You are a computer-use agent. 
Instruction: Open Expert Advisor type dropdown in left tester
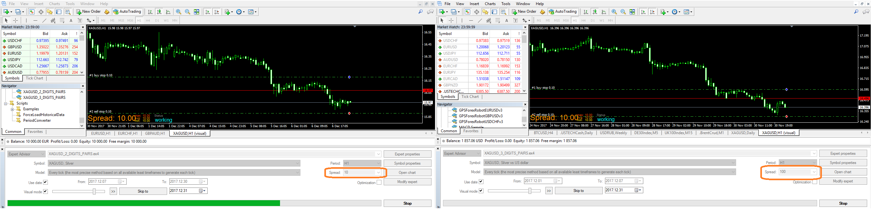[26, 154]
